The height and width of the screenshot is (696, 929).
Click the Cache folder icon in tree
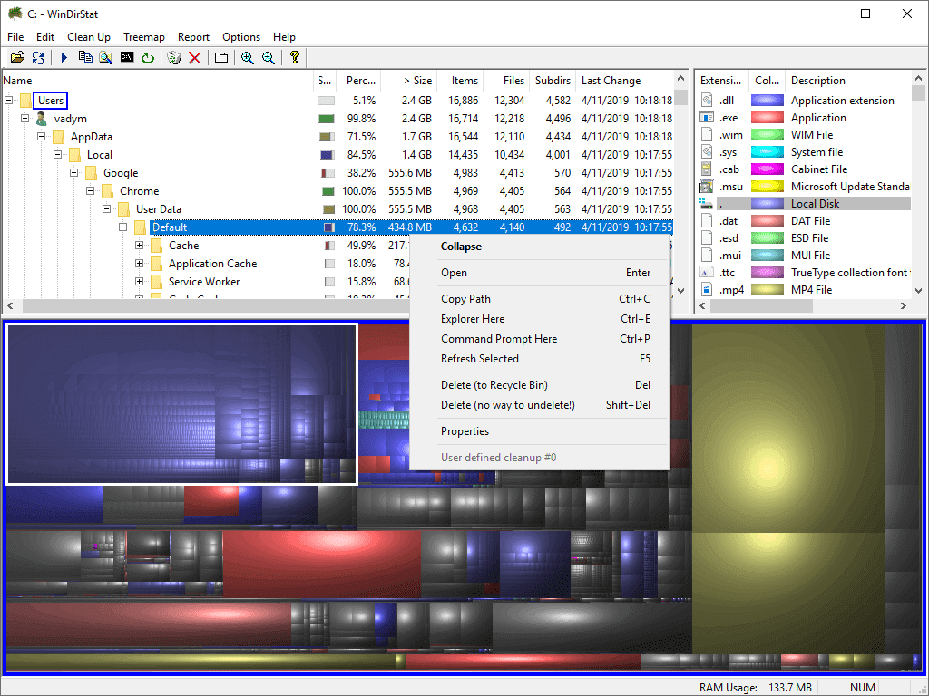point(156,246)
